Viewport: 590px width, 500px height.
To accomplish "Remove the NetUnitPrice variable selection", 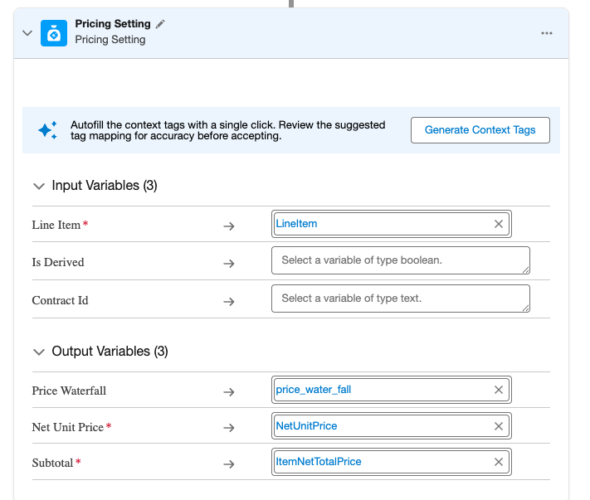I will coord(499,426).
